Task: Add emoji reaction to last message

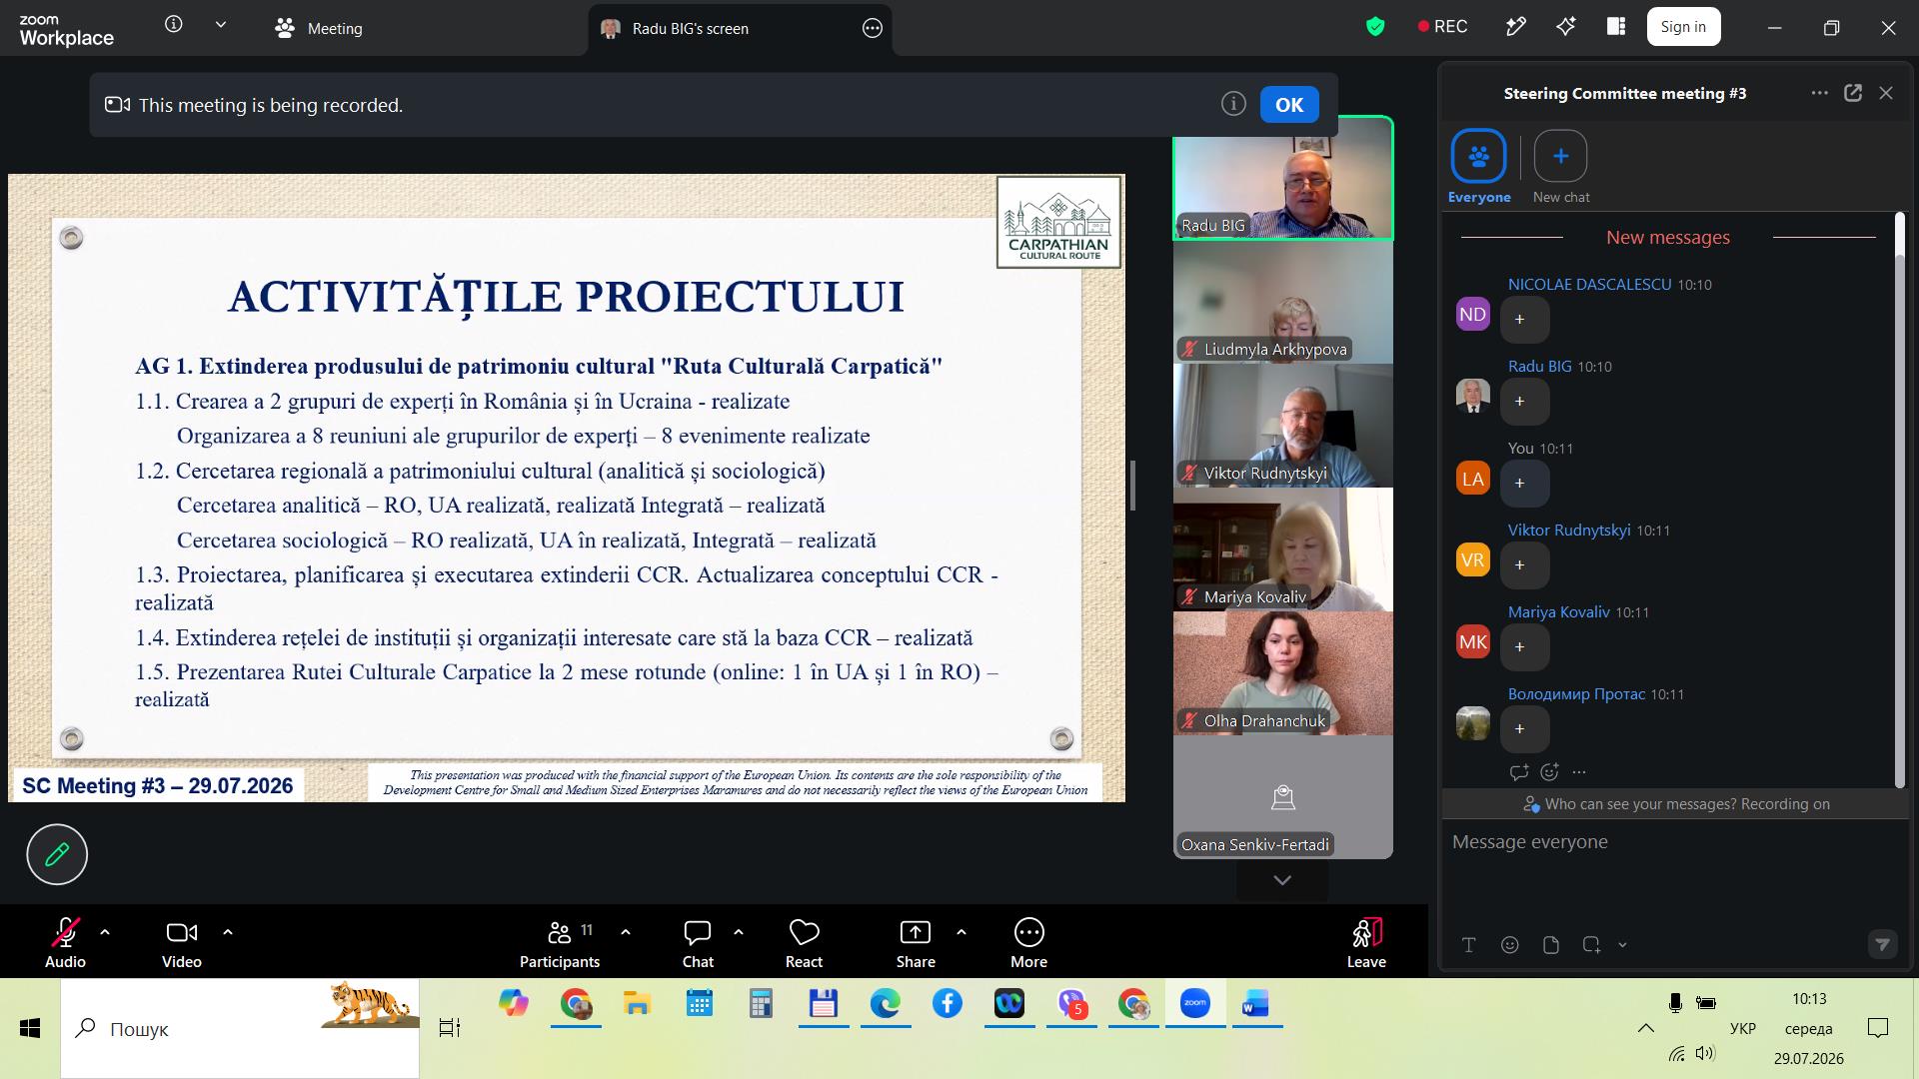Action: tap(1550, 772)
